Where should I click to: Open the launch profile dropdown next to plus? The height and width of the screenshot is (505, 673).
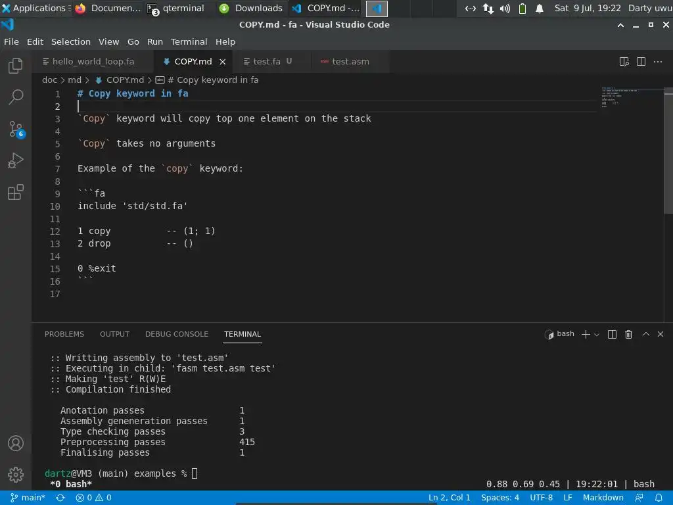click(597, 335)
